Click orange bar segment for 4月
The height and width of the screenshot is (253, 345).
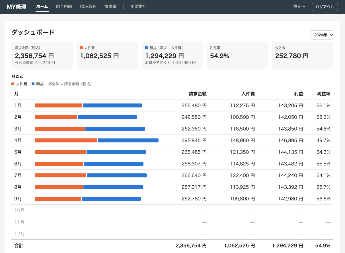(66, 140)
